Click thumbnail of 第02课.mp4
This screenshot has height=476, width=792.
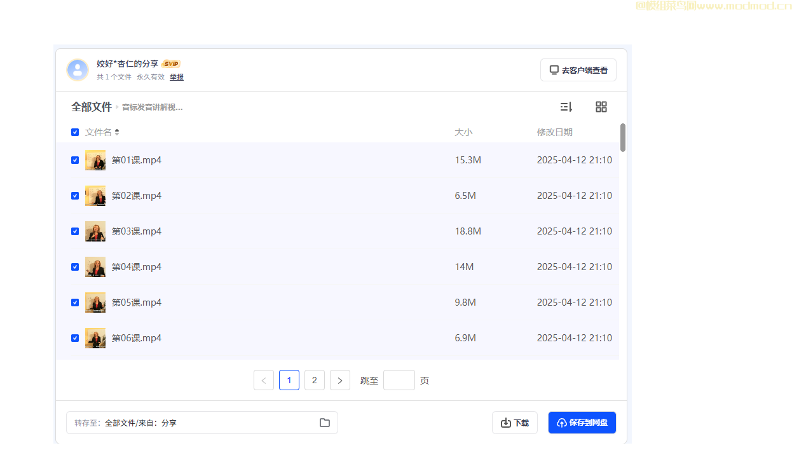(95, 196)
